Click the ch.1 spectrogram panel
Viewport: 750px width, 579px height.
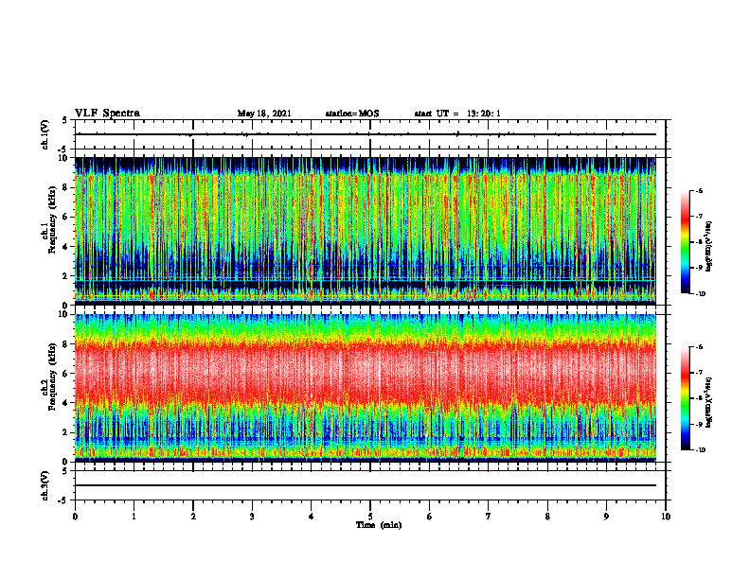(366, 231)
